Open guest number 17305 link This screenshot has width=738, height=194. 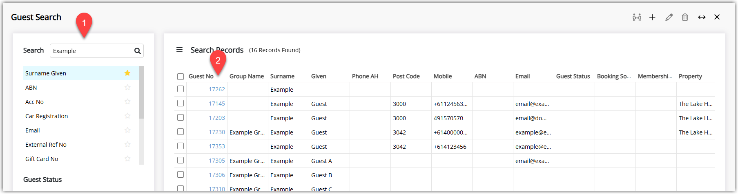pos(217,161)
